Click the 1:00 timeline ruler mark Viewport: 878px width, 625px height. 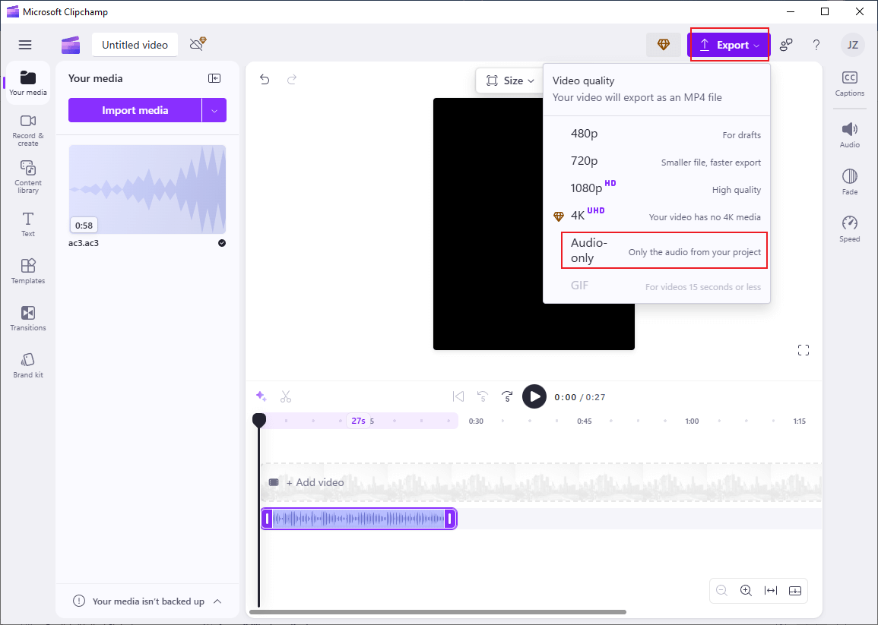click(x=692, y=421)
